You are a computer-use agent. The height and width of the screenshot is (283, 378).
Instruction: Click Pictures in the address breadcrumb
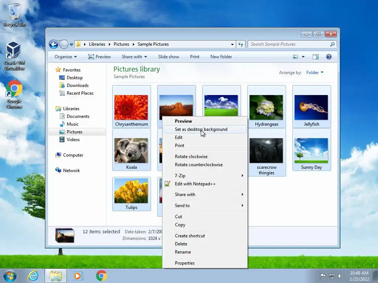point(121,44)
